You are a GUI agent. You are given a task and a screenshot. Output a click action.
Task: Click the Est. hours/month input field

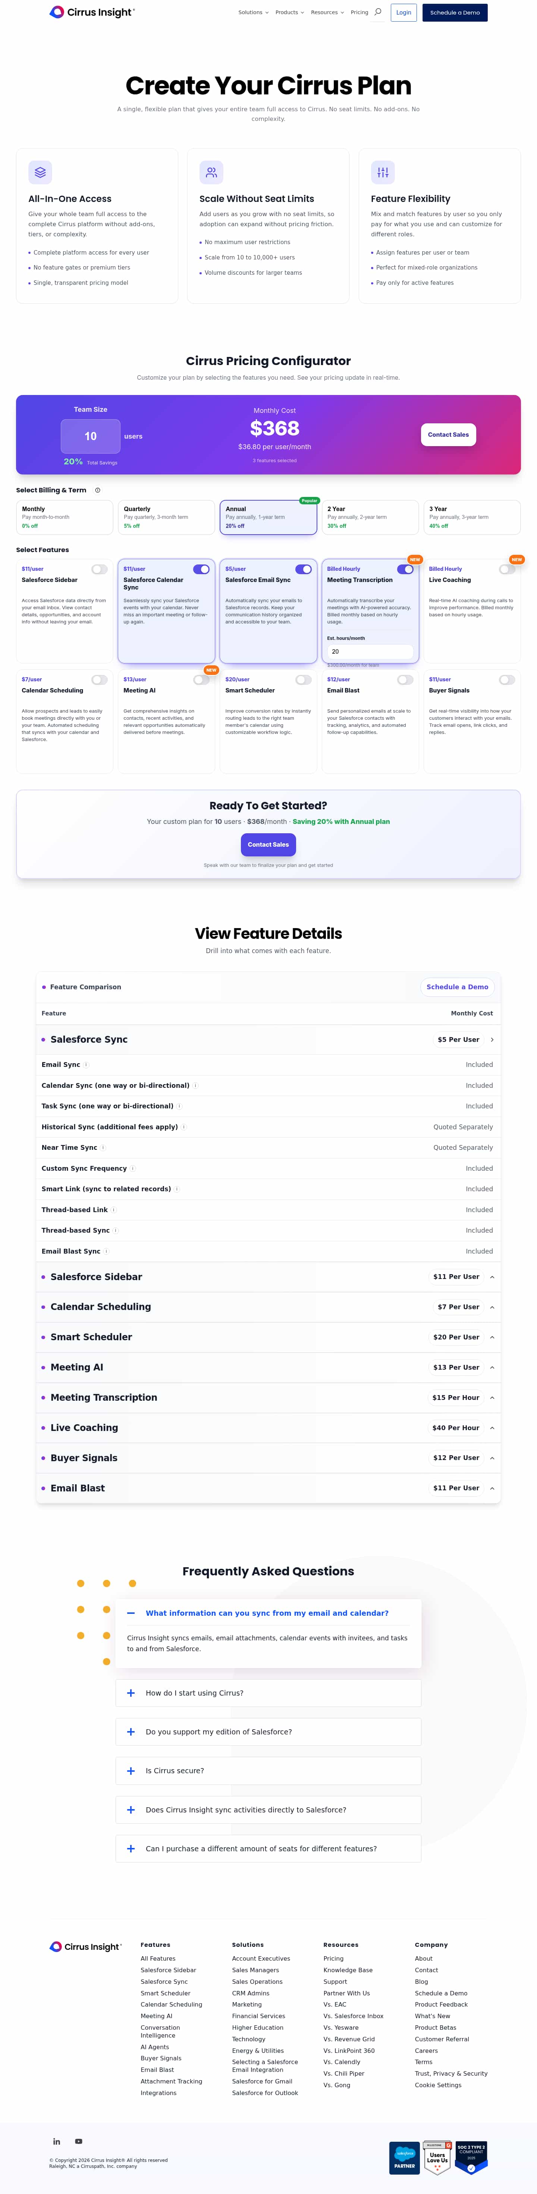[369, 651]
